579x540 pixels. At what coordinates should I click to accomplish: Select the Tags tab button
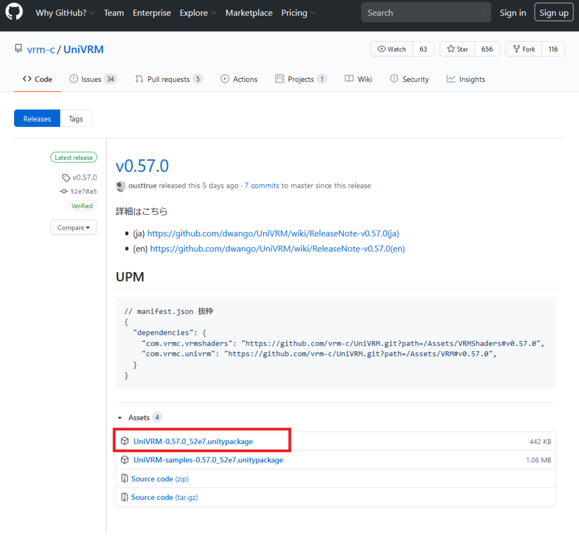click(76, 119)
